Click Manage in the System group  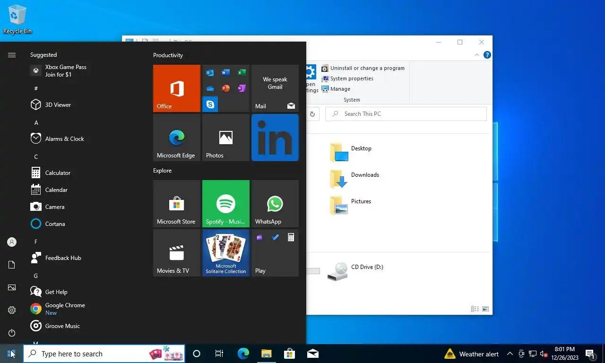pyautogui.click(x=336, y=89)
